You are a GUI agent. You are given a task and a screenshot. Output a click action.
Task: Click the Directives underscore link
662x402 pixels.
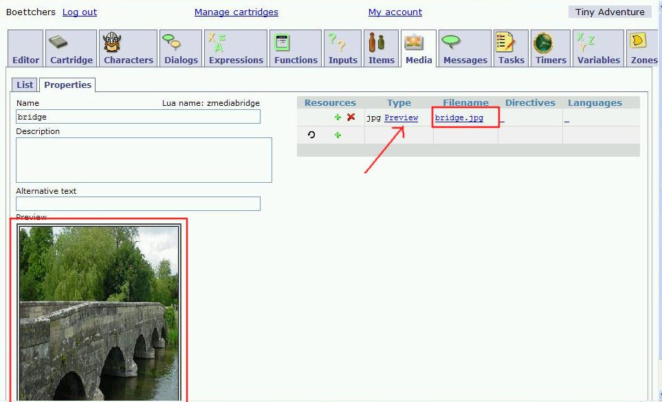(x=502, y=120)
